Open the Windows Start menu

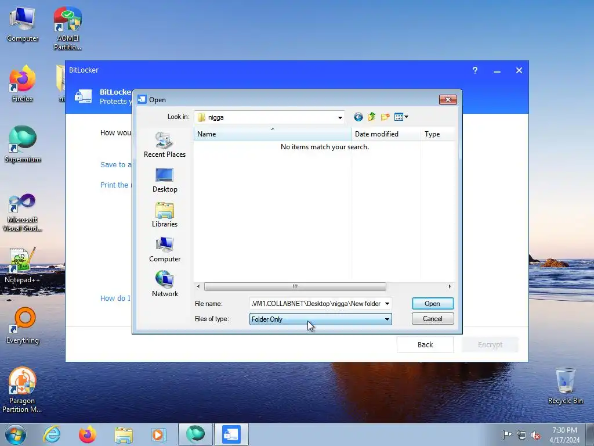click(16, 434)
